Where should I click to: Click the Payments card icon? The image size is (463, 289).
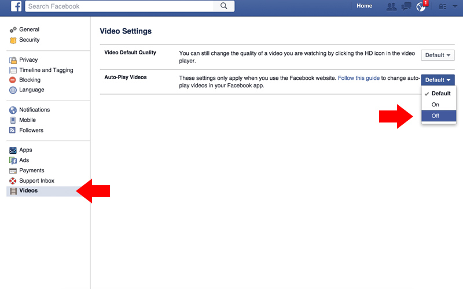pos(13,171)
